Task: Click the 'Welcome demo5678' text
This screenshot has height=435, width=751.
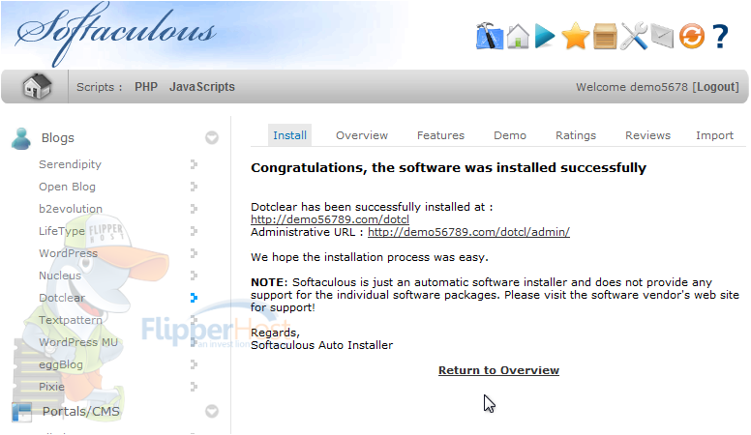Action: coord(632,87)
